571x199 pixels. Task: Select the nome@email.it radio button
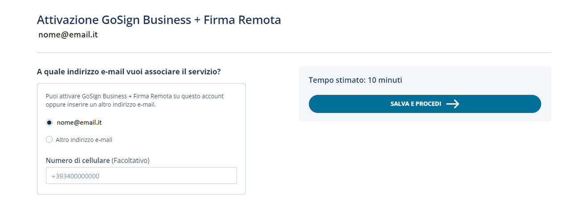coord(50,122)
